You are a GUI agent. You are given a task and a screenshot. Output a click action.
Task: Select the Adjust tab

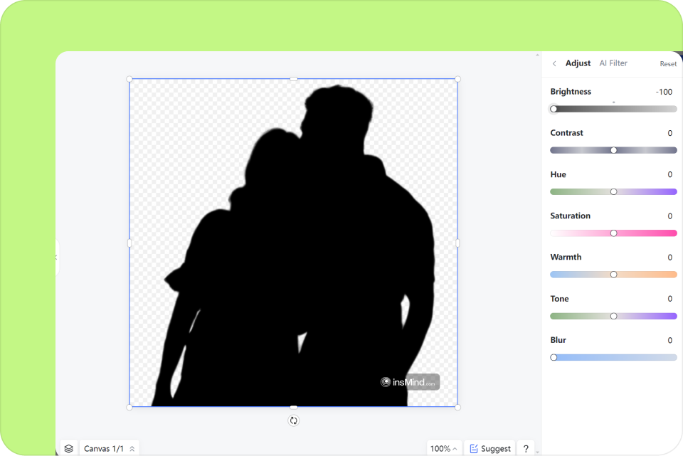point(578,63)
